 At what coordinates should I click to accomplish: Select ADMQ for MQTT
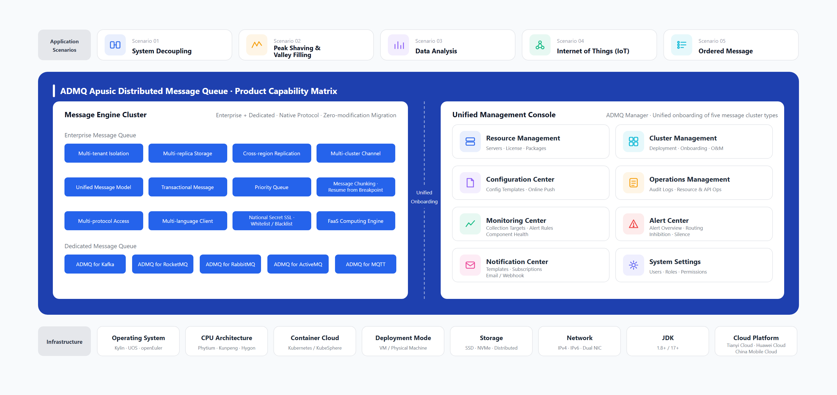(x=366, y=264)
